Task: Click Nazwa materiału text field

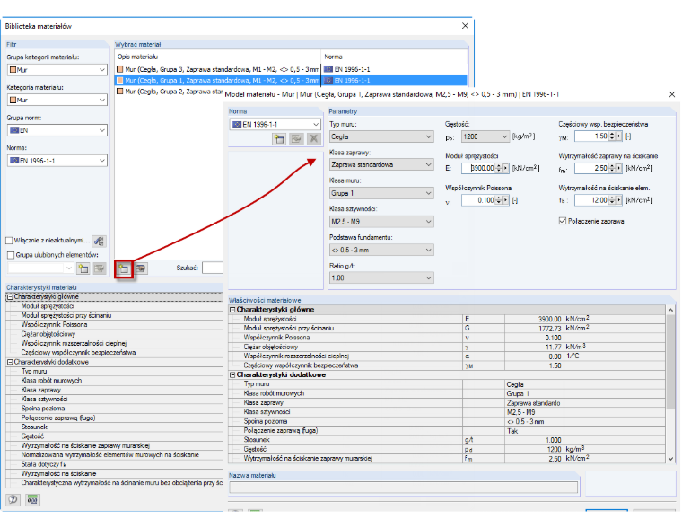Action: click(x=404, y=488)
